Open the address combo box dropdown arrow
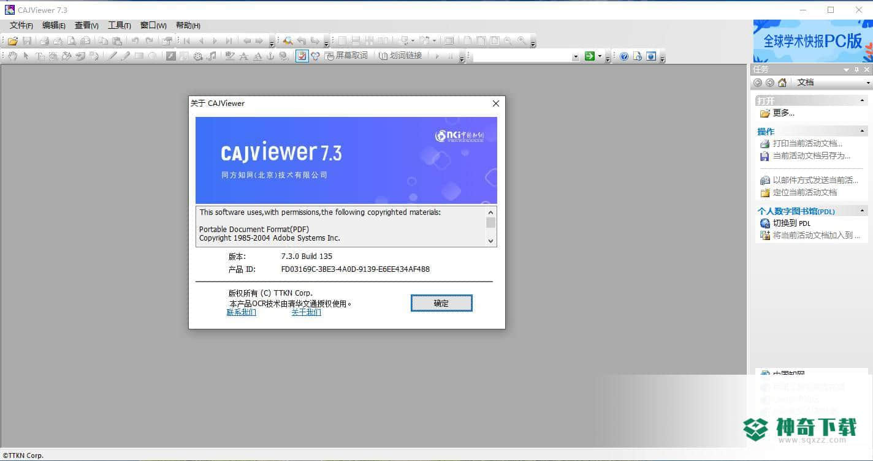The width and height of the screenshot is (873, 461). [576, 56]
